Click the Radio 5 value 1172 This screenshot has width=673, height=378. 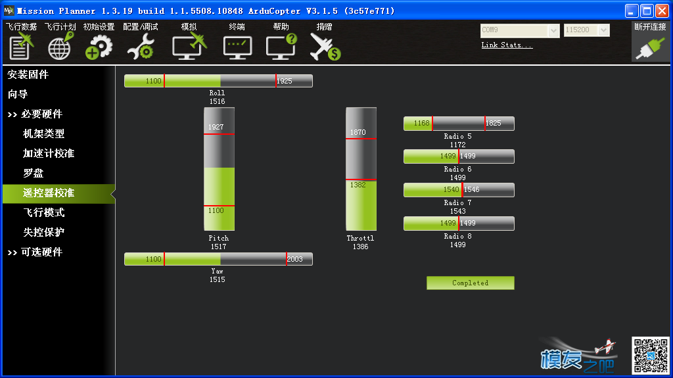tap(458, 145)
